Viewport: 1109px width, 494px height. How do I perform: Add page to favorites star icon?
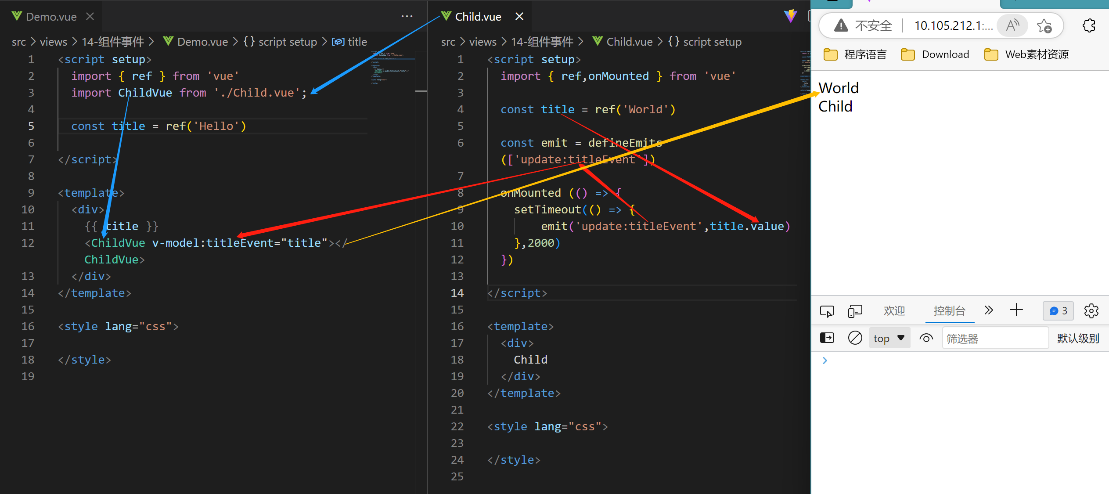[x=1044, y=26]
